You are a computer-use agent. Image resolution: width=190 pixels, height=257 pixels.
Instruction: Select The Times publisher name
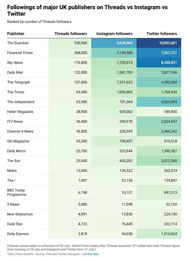click(x=16, y=92)
